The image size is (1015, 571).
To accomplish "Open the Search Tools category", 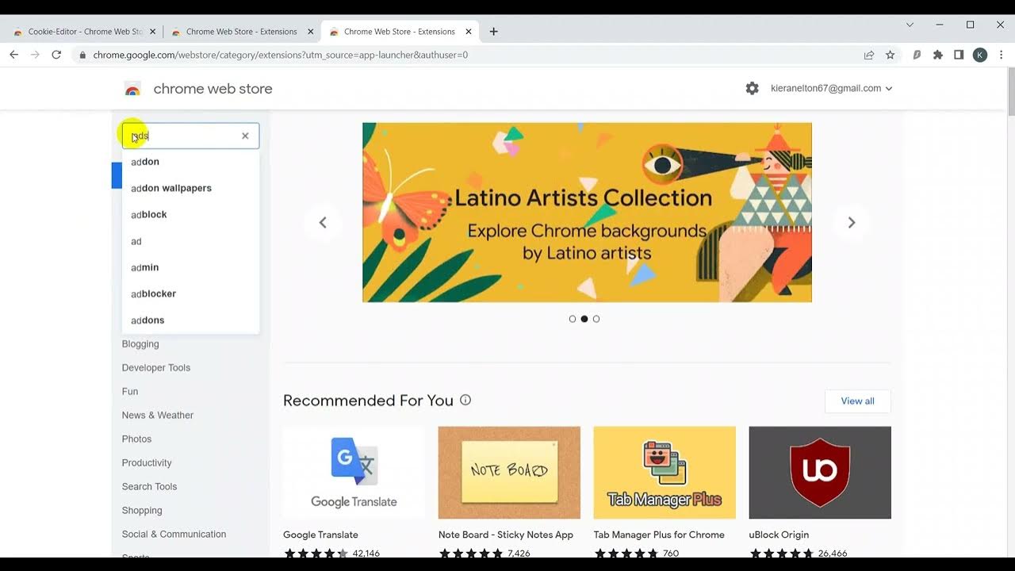I will (149, 487).
